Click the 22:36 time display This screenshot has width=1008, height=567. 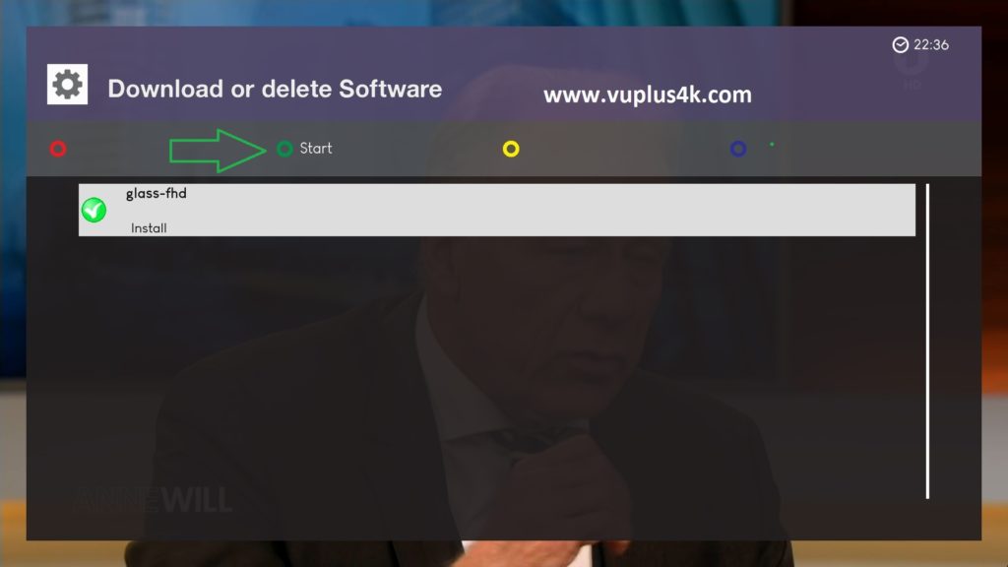931,44
